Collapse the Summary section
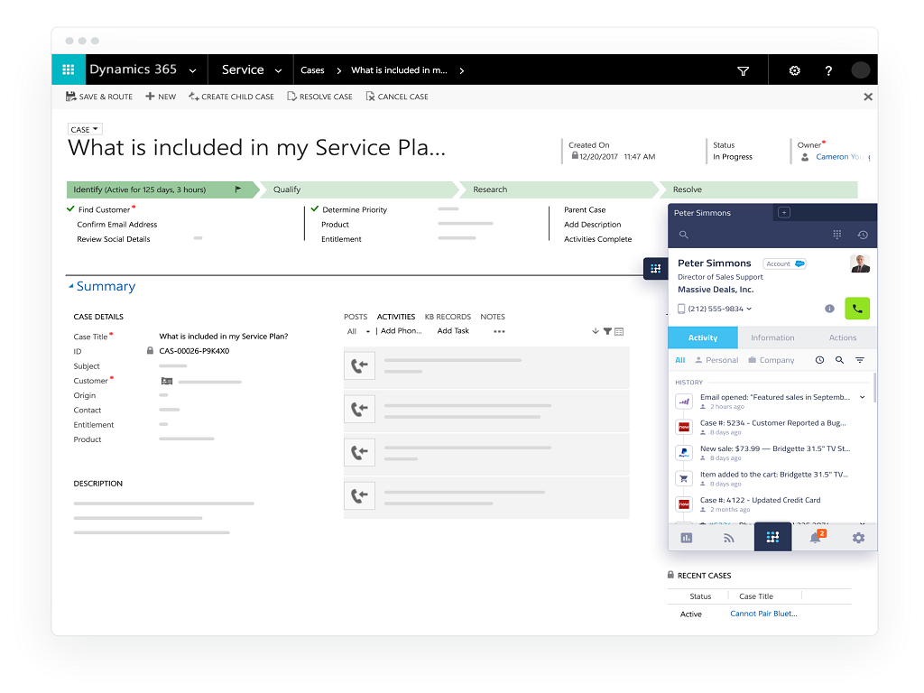Image resolution: width=924 pixels, height=693 pixels. (x=71, y=287)
